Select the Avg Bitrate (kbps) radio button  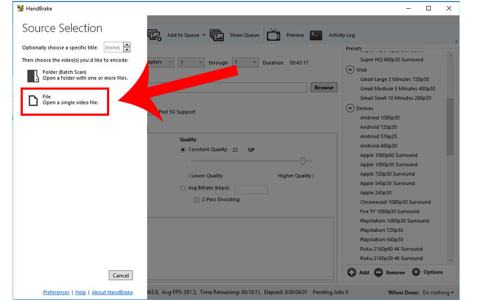click(x=183, y=188)
